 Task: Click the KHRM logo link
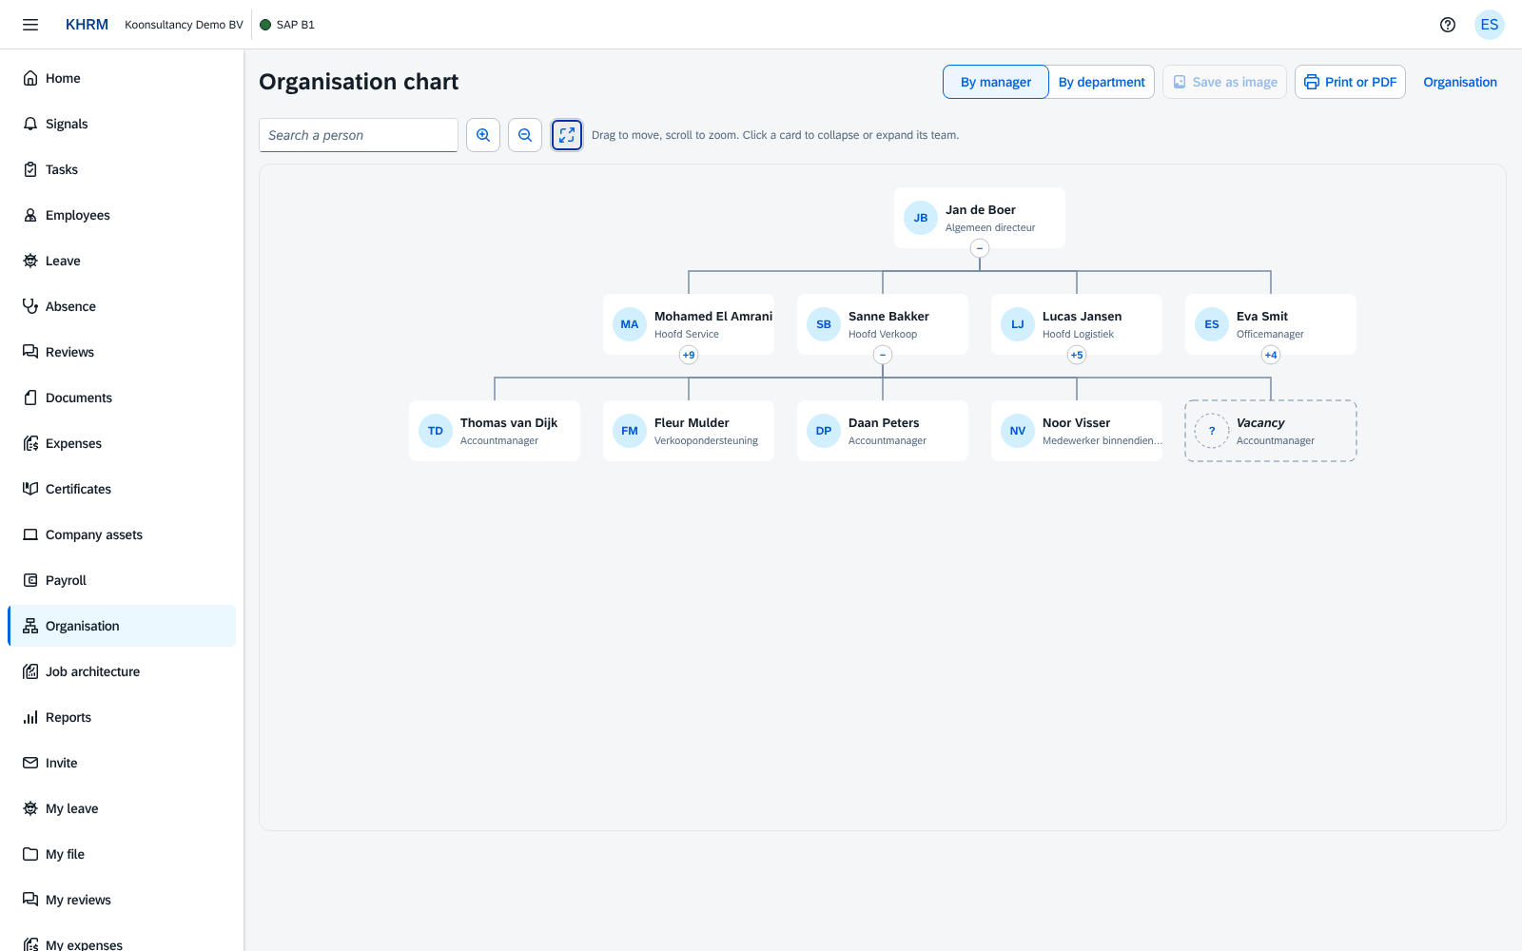87,25
